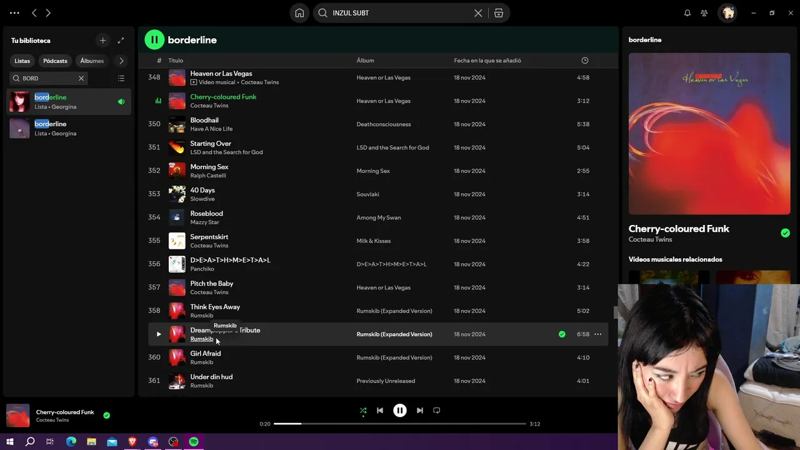Open Heaven or Las Vegas cover in right panel
This screenshot has width=800, height=450.
[709, 134]
